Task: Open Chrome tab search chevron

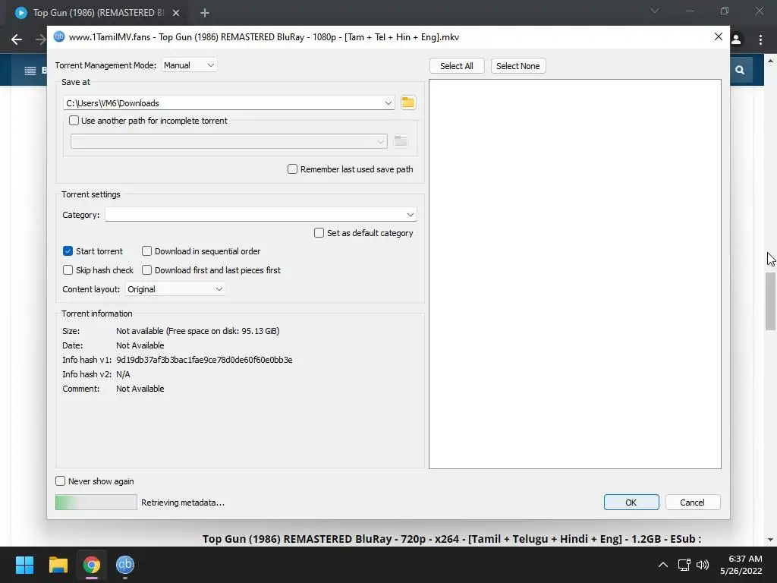Action: 655,11
